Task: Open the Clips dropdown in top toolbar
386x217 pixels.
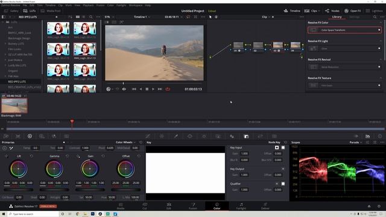Action: point(312,11)
